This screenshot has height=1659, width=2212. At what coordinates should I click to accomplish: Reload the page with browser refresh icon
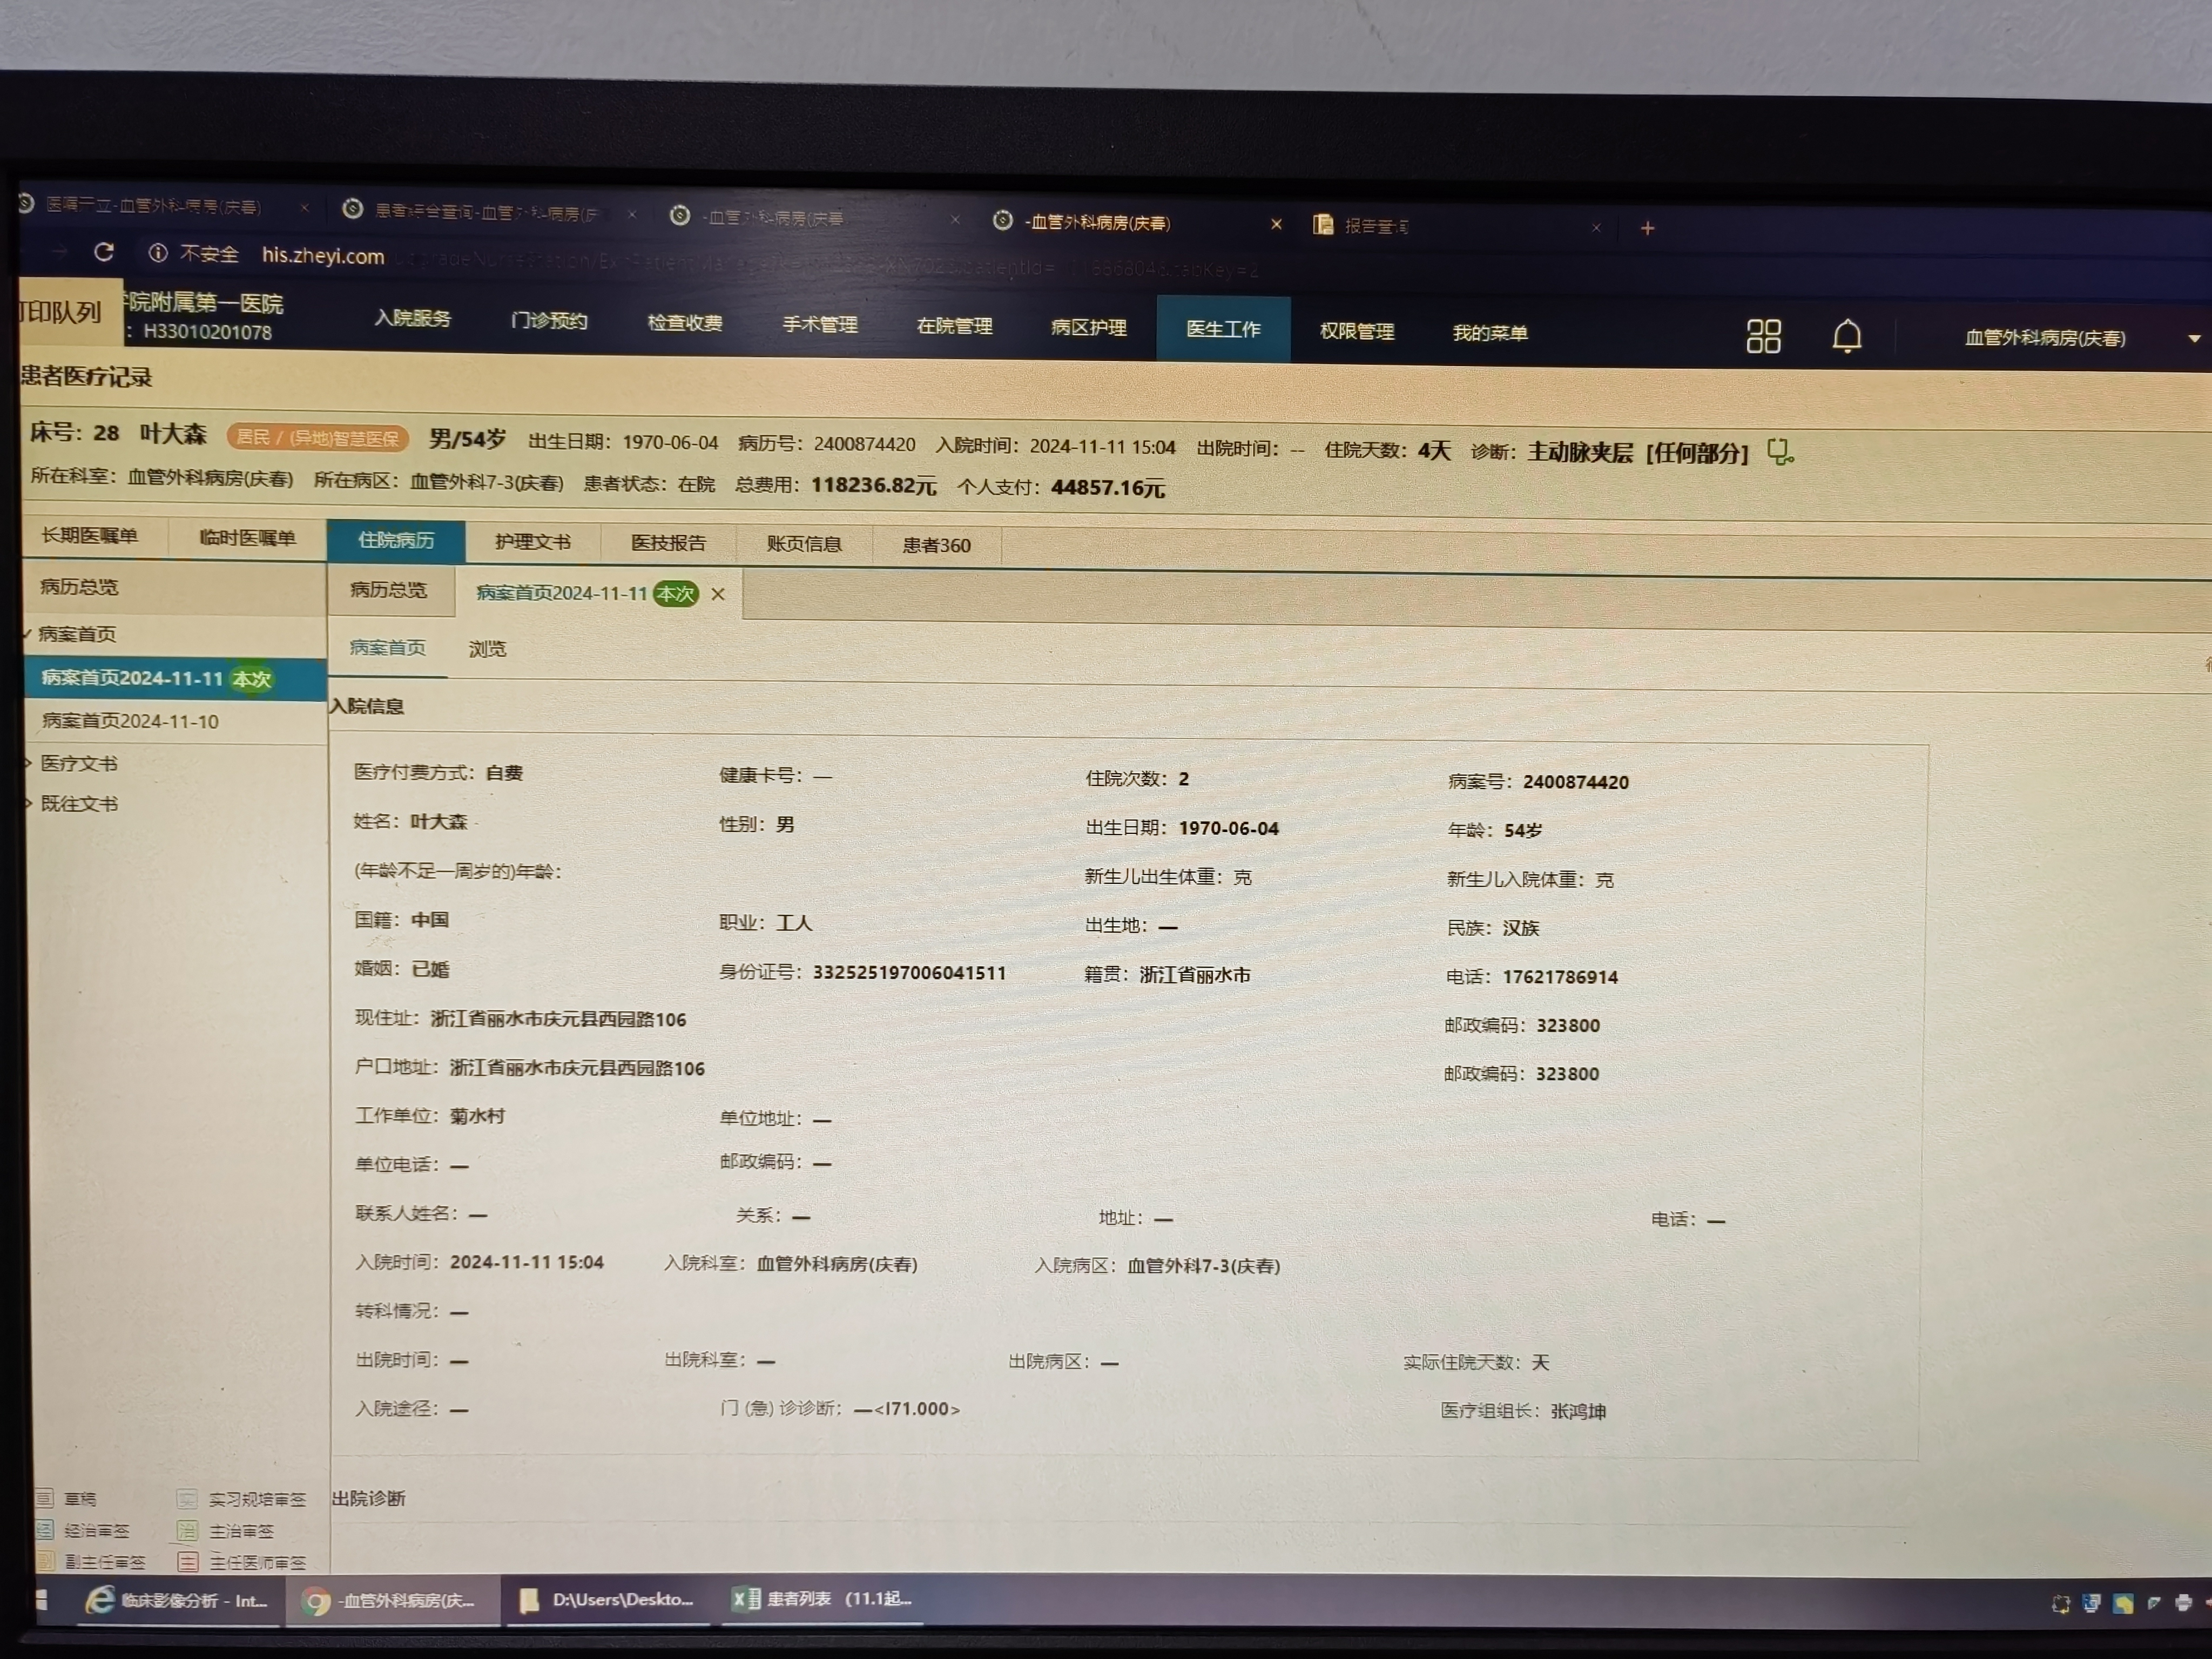coord(104,251)
